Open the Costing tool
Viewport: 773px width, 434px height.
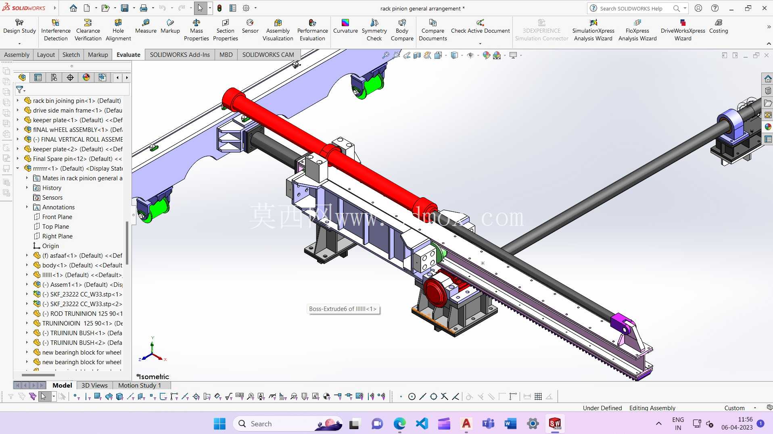[x=719, y=26]
